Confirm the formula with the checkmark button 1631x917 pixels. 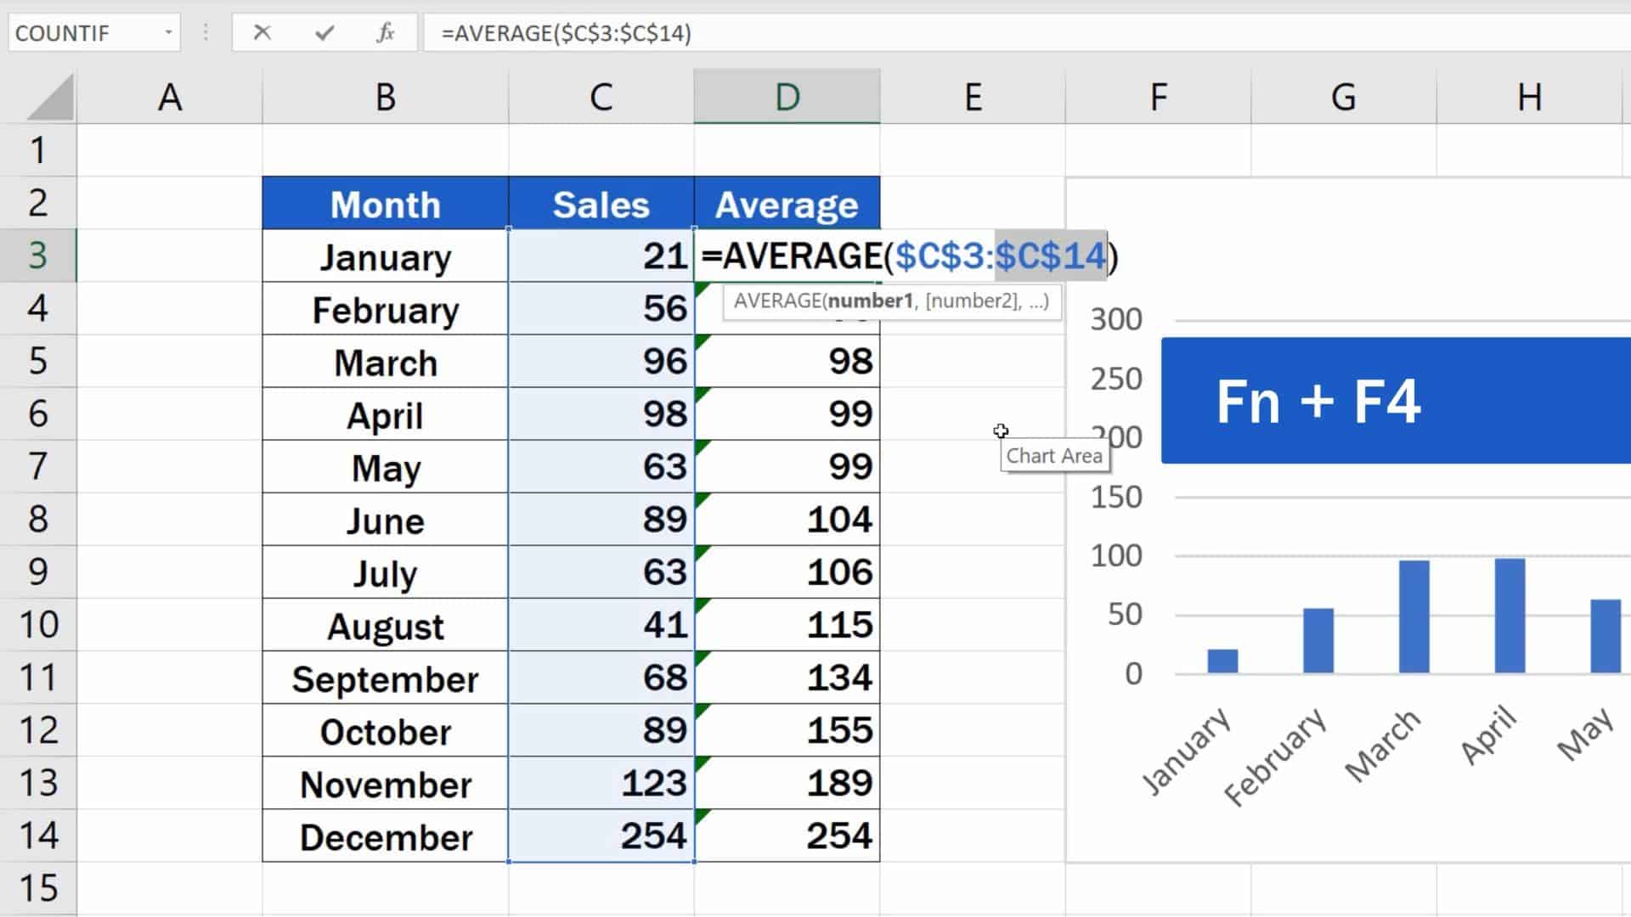click(x=324, y=33)
